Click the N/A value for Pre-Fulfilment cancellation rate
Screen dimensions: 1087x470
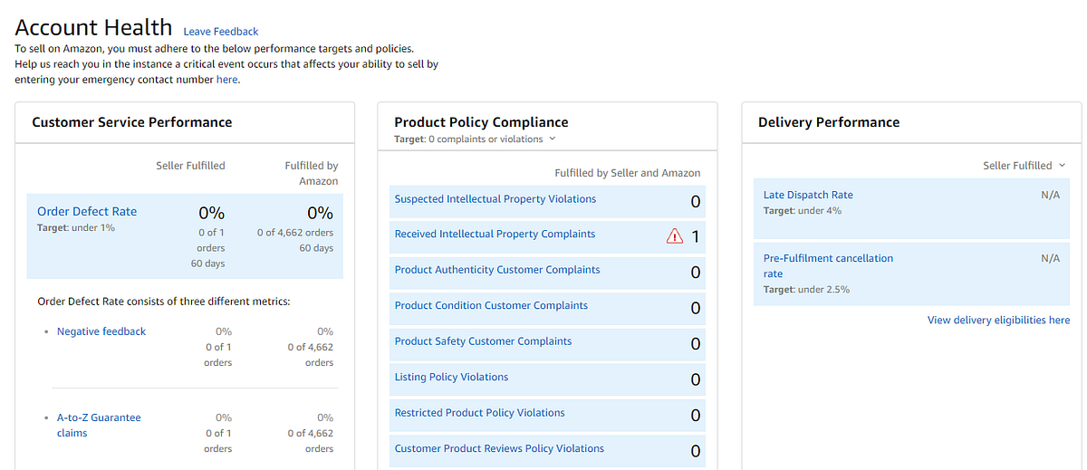point(1051,259)
